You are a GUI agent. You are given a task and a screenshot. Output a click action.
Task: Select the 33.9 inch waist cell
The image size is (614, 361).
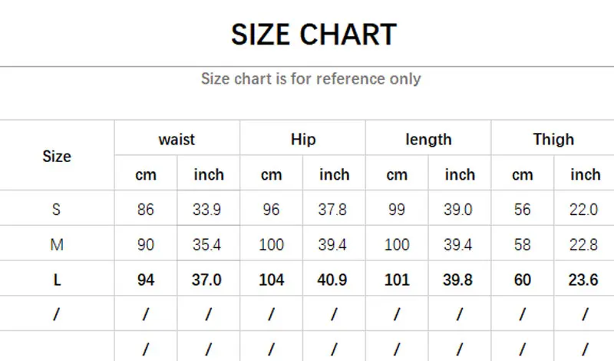point(208,209)
